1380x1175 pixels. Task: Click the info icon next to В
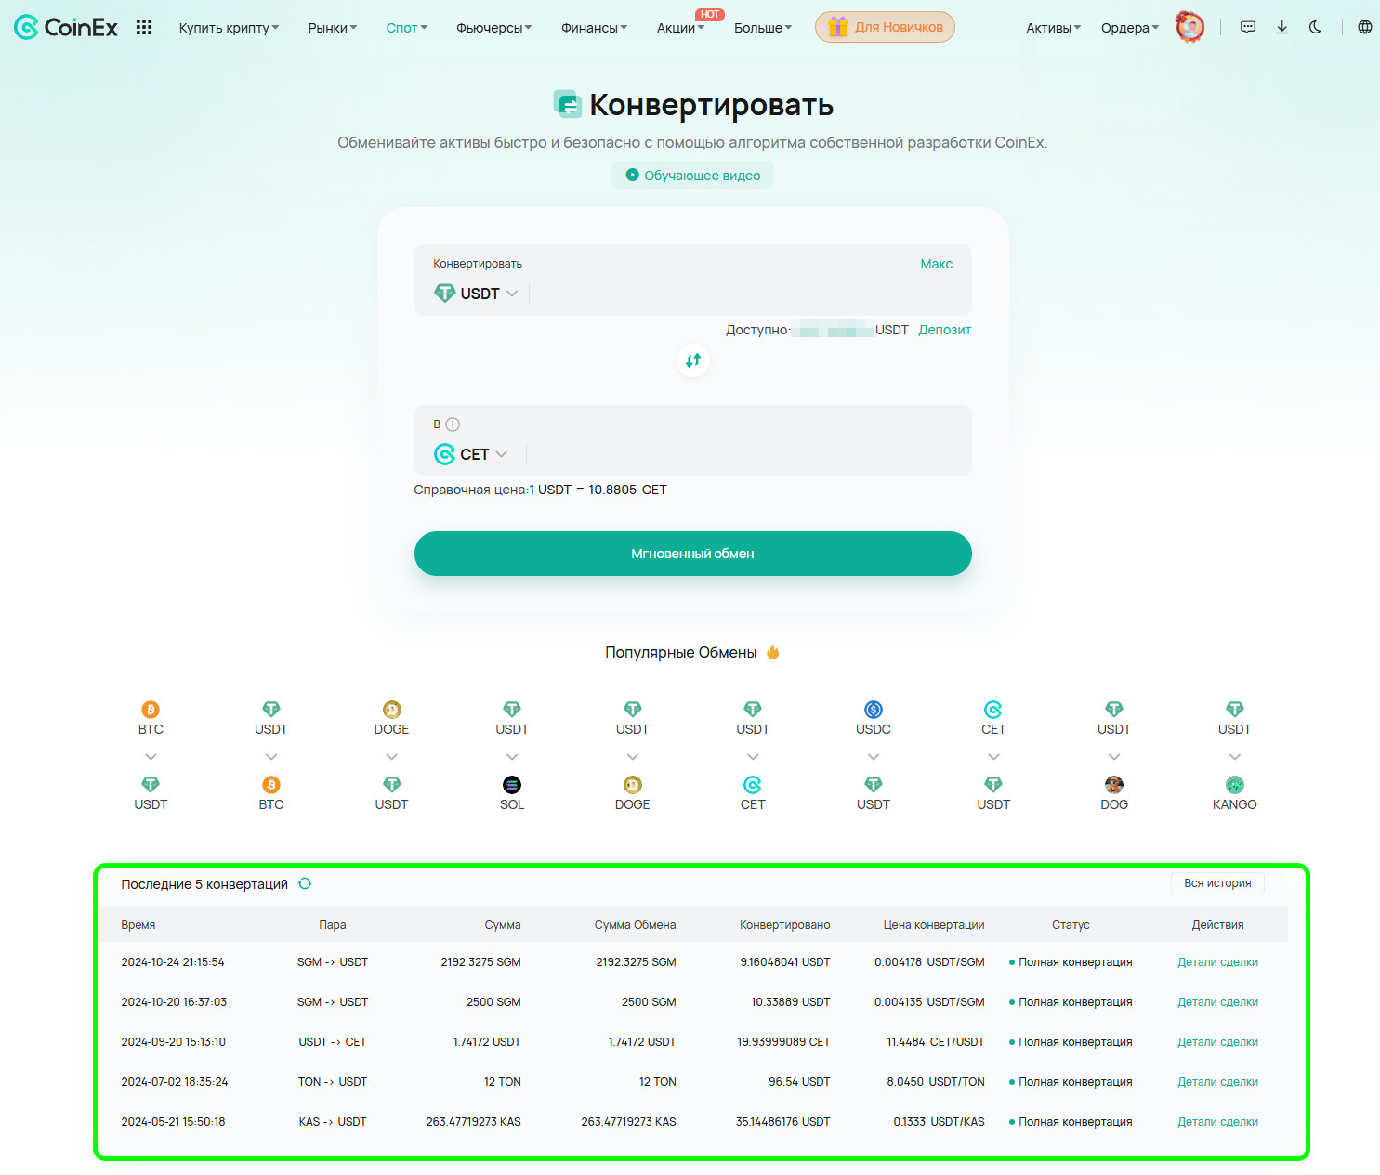coord(453,424)
